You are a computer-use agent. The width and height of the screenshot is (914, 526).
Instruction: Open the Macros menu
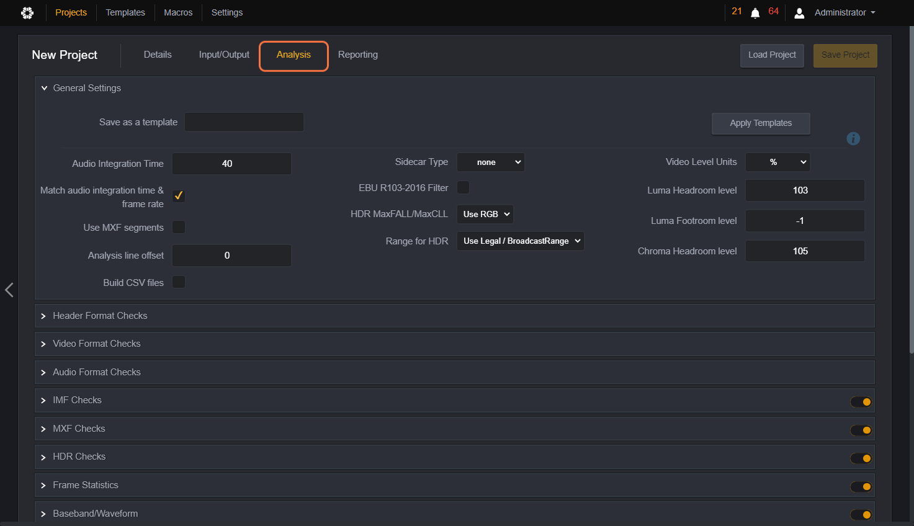[x=178, y=12]
